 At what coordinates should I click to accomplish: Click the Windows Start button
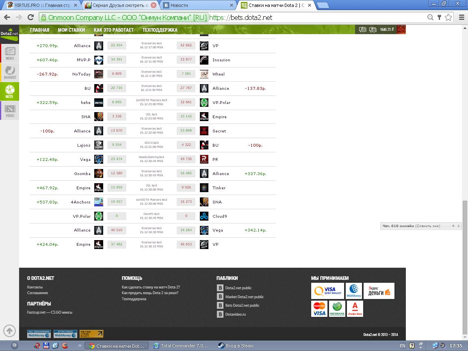[x=14, y=346]
